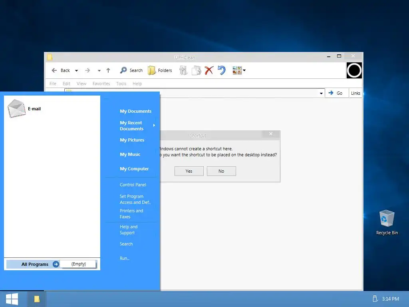
Task: Click the Copy To toolbar icon
Action: pyautogui.click(x=196, y=70)
